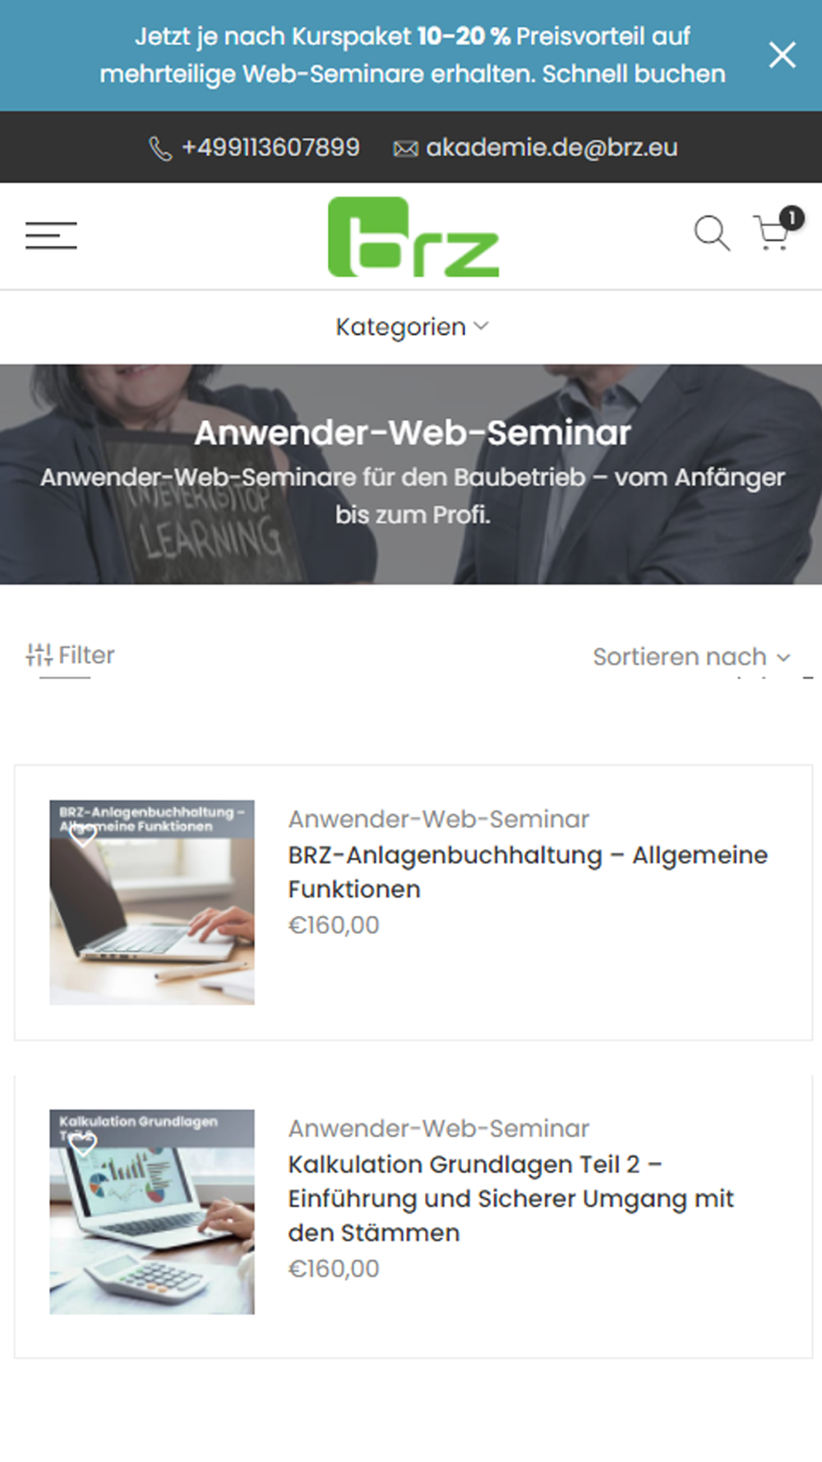Viewport: 822px width, 1462px height.
Task: Open the Sortieren nach dropdown
Action: (x=691, y=656)
